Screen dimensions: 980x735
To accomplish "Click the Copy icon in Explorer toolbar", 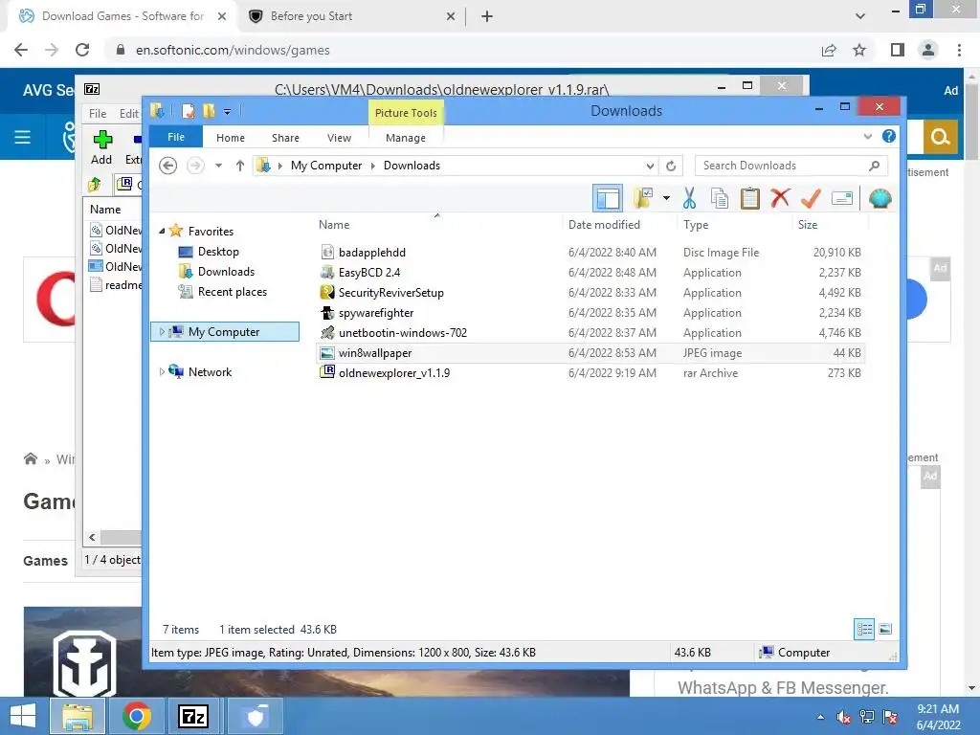I will (x=720, y=199).
